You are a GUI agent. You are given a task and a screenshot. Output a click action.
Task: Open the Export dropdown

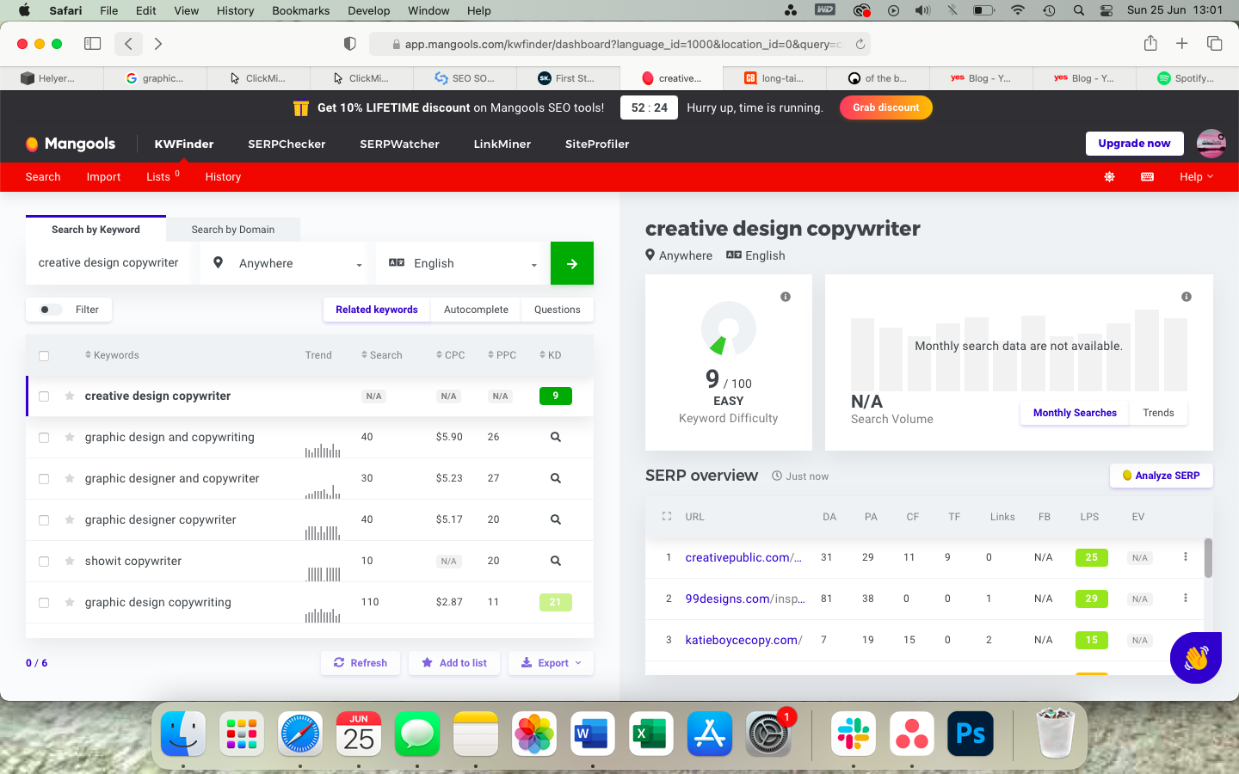coord(551,663)
